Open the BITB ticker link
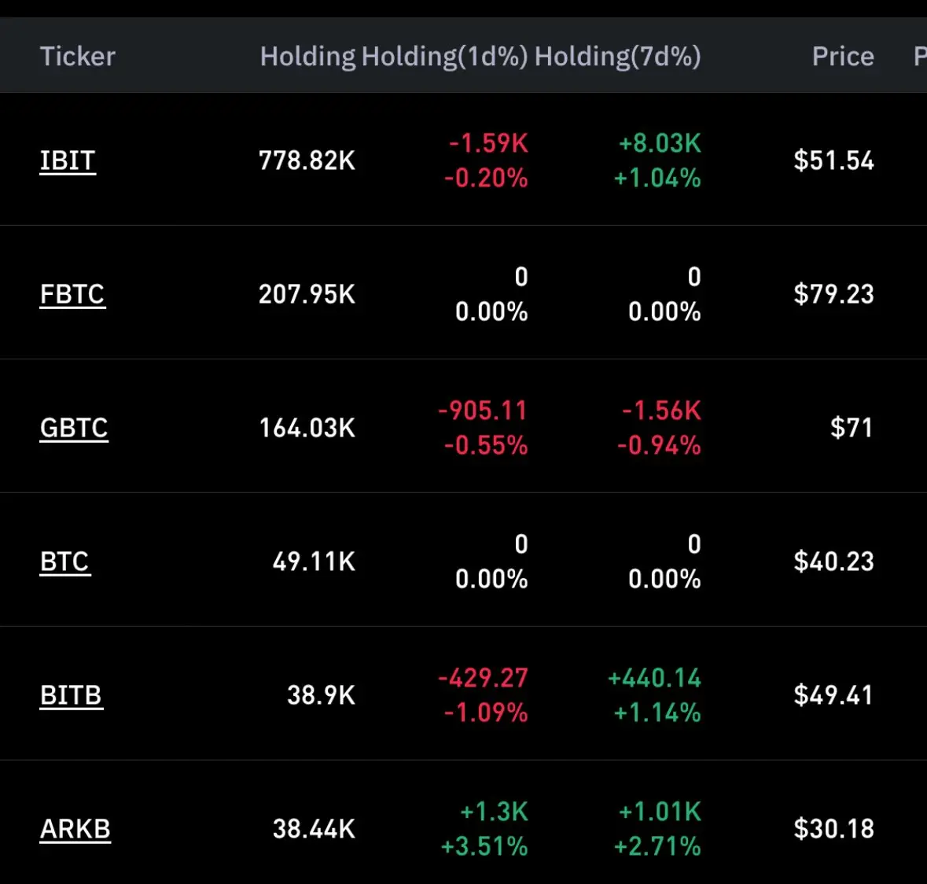This screenshot has height=884, width=927. 71,695
